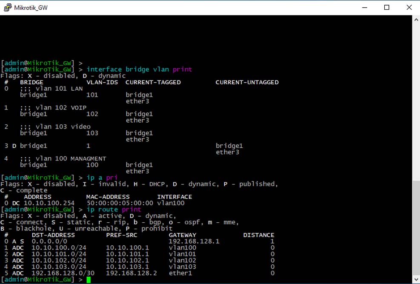Click the PuTTY icon in title bar
Screen dimensions: 420x284
(x=8, y=7)
